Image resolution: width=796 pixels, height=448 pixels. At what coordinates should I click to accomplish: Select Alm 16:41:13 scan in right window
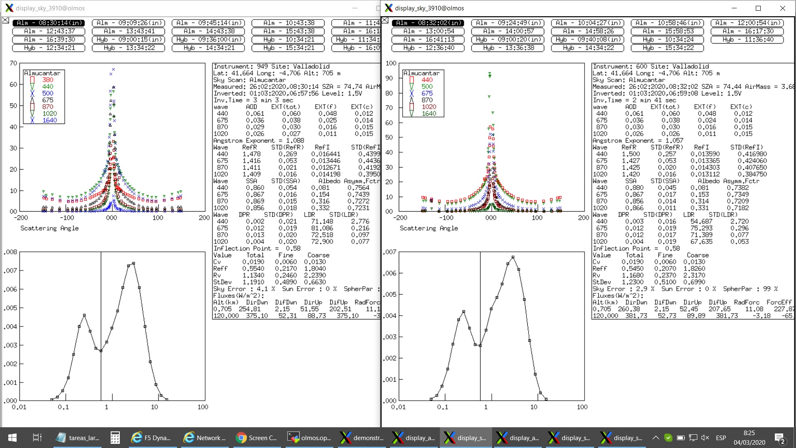coord(428,39)
